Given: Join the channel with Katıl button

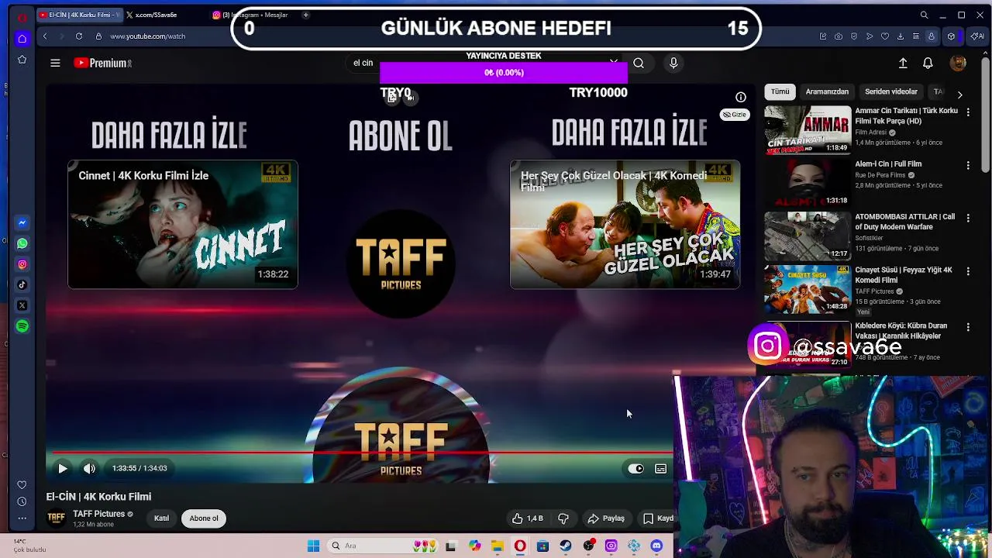Looking at the screenshot, I should coord(161,518).
